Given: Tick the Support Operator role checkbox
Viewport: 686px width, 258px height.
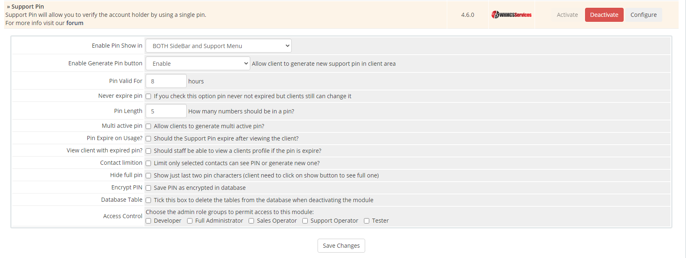Looking at the screenshot, I should 305,221.
